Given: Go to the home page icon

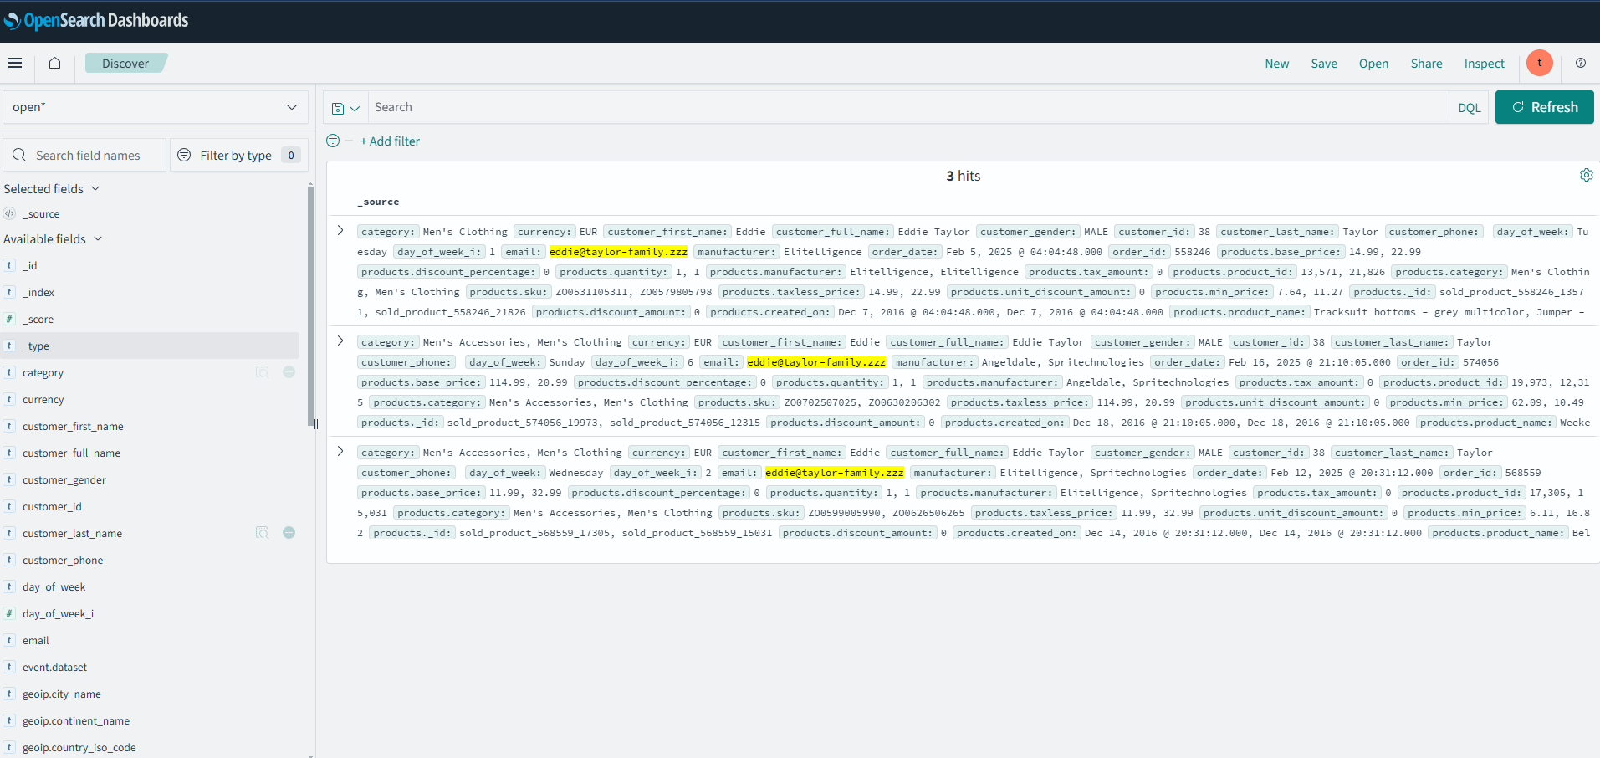Looking at the screenshot, I should click(55, 64).
